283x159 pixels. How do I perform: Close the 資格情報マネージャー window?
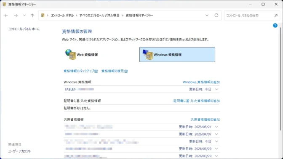[276, 4]
